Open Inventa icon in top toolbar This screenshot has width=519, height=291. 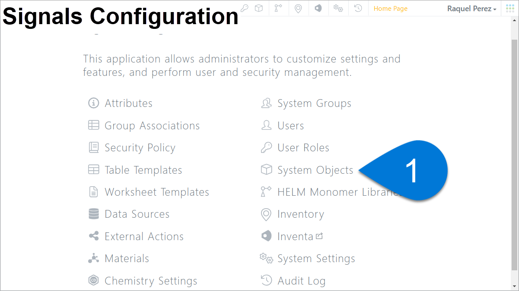(x=318, y=8)
